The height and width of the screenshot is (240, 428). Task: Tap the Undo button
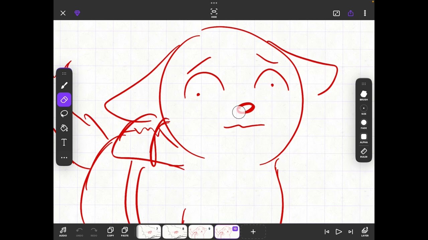(79, 232)
